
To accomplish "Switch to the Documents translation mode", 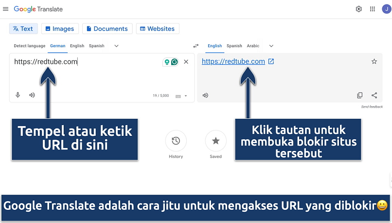I will click(107, 29).
